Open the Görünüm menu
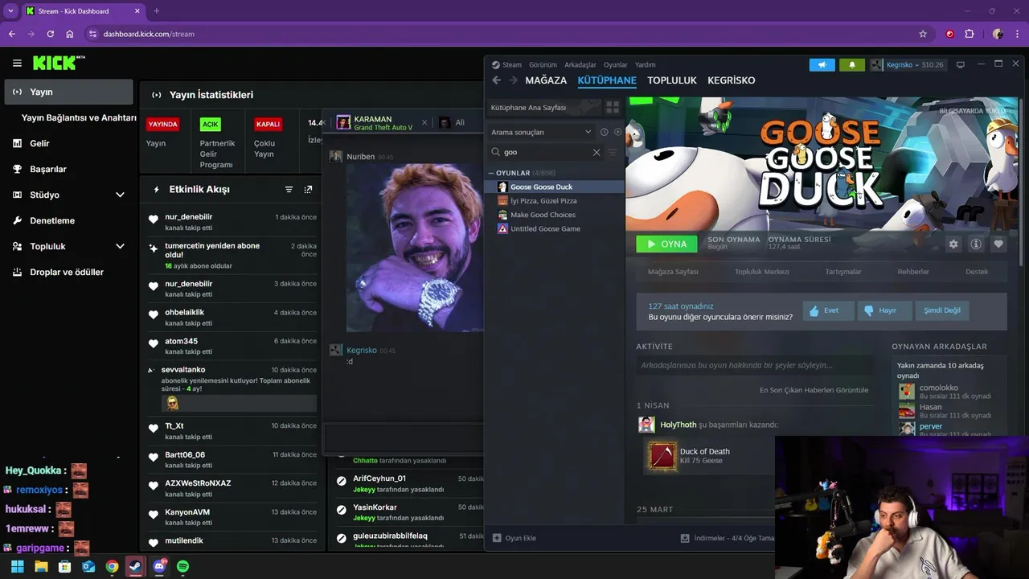Screen dimensions: 1029x579 point(543,64)
